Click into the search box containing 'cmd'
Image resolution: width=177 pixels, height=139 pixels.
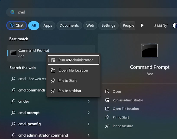click(x=92, y=12)
